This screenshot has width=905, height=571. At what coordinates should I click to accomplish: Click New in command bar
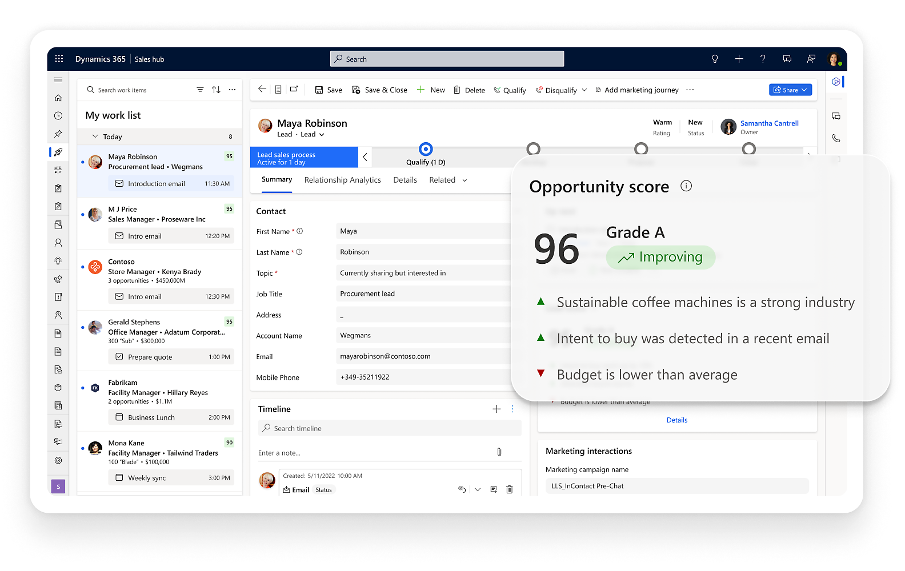click(x=431, y=90)
